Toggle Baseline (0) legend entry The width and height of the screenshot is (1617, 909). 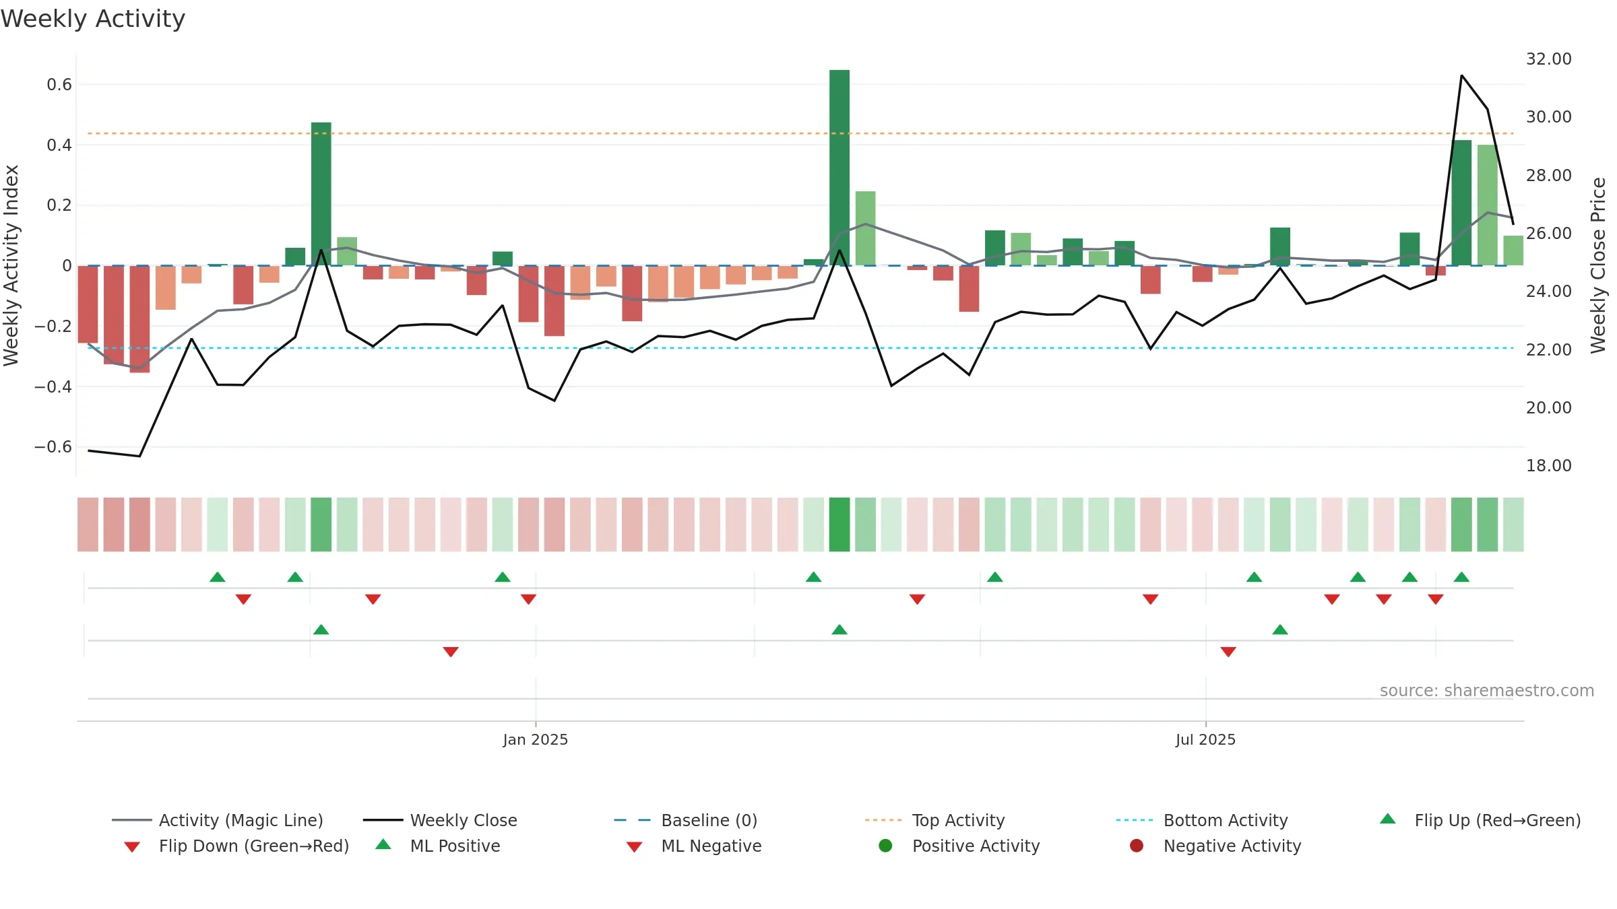(x=686, y=820)
